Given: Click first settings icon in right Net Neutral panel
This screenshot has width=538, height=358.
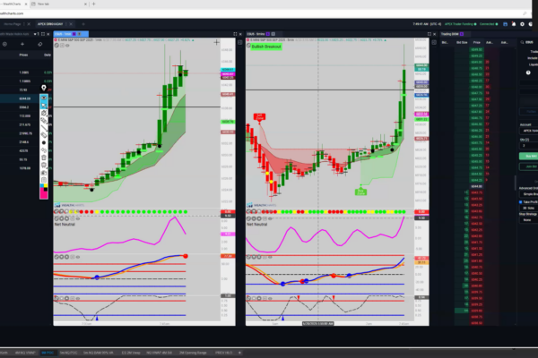Looking at the screenshot, I should 248,218.
